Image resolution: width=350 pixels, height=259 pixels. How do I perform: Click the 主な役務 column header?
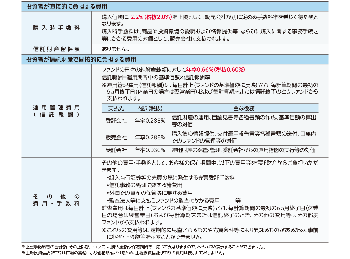click(x=243, y=108)
